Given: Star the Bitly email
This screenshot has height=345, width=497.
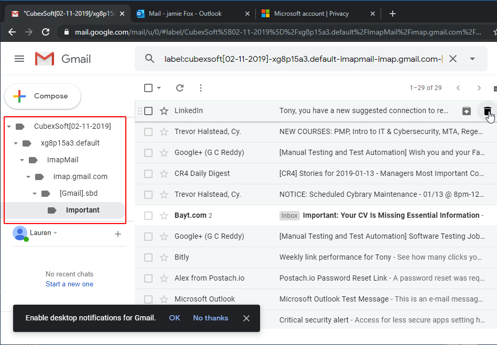Looking at the screenshot, I should click(x=164, y=258).
